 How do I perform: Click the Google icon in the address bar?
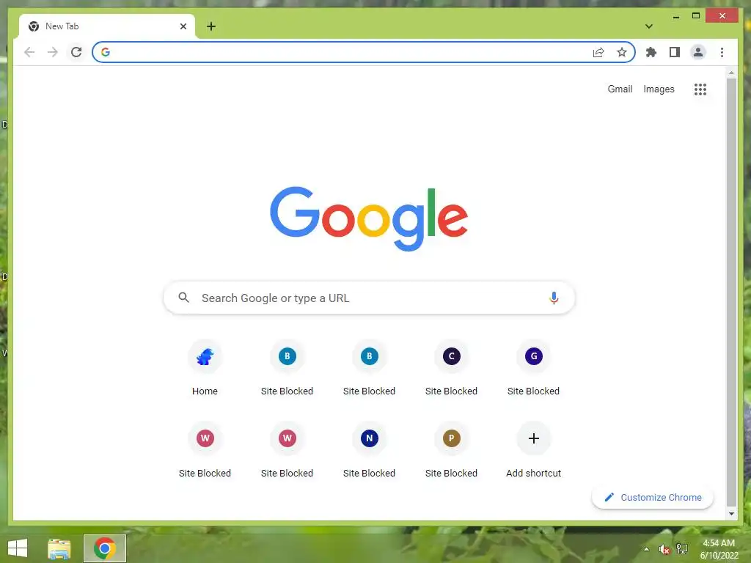coord(106,52)
